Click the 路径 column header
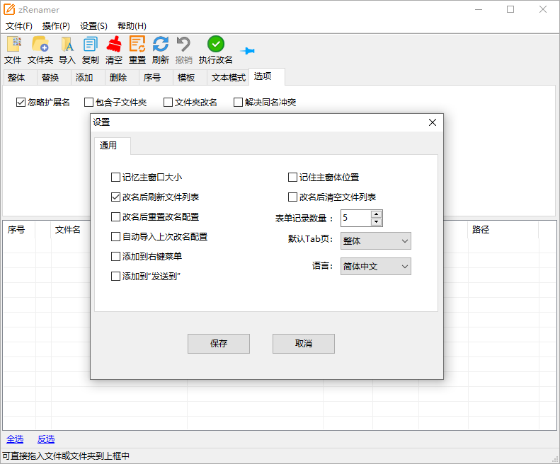The image size is (560, 464). [503, 229]
